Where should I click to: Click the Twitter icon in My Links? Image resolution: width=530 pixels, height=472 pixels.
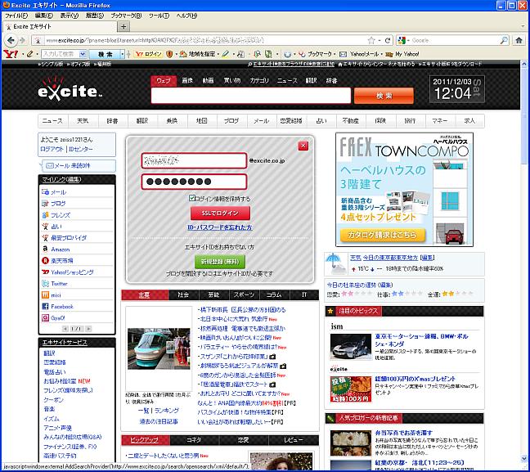tap(45, 284)
